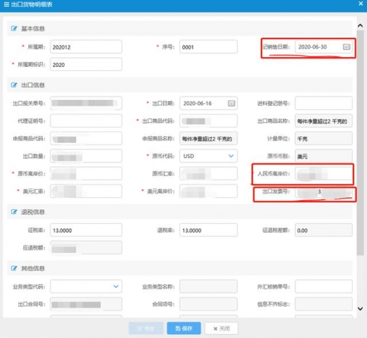Image resolution: width=367 pixels, height=338 pixels.
Task: Click the 出口合同号 input field
Action: pos(86,304)
